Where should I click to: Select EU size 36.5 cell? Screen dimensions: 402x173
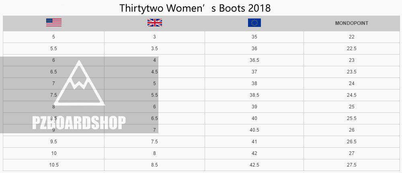coord(254,60)
